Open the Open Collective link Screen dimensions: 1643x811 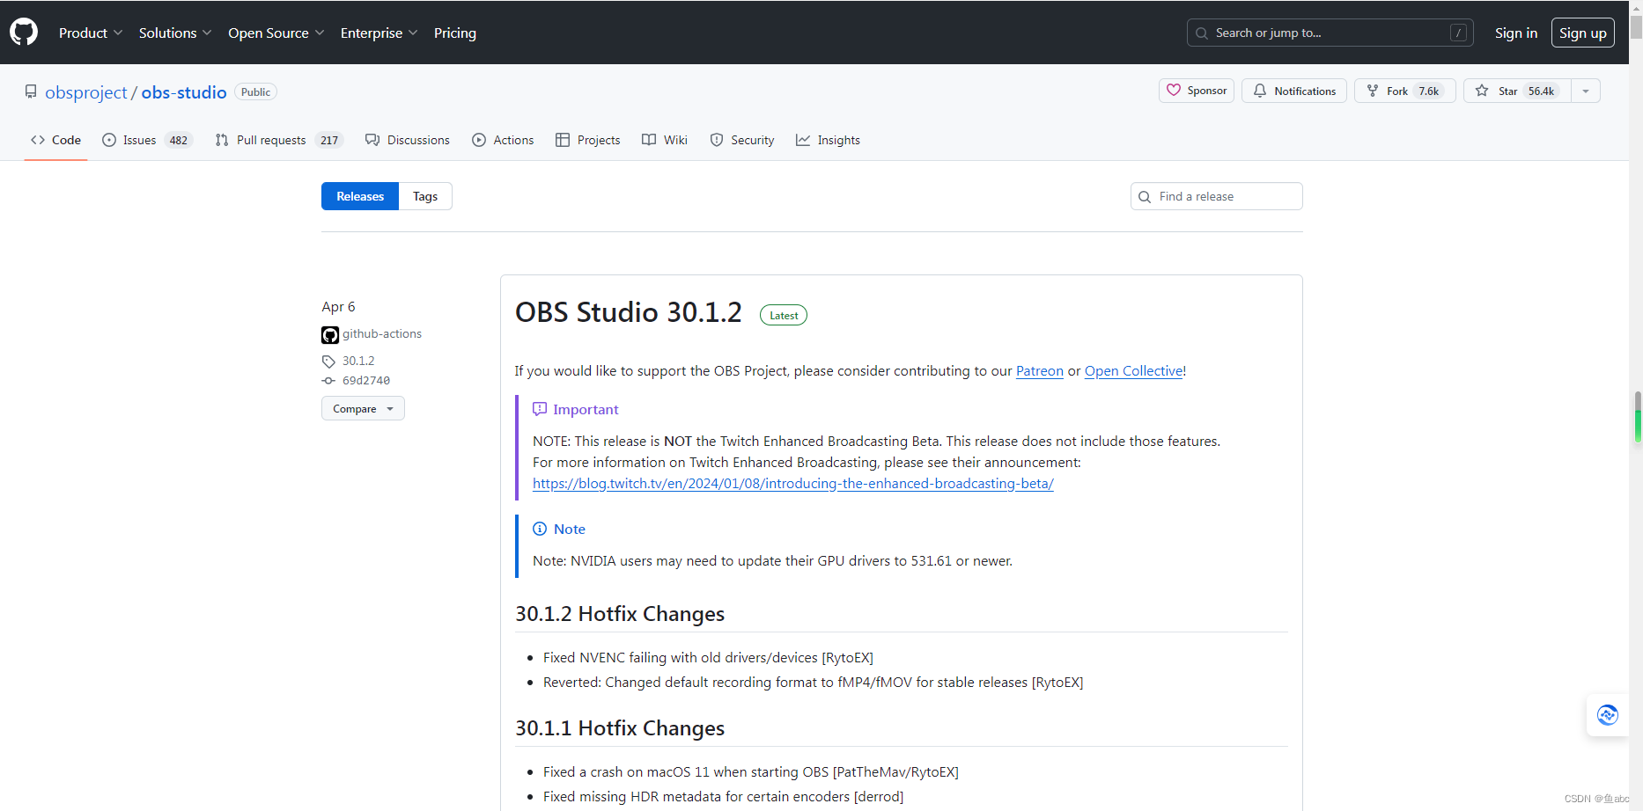(1133, 371)
